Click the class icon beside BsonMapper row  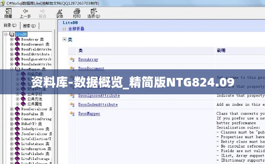72,114
